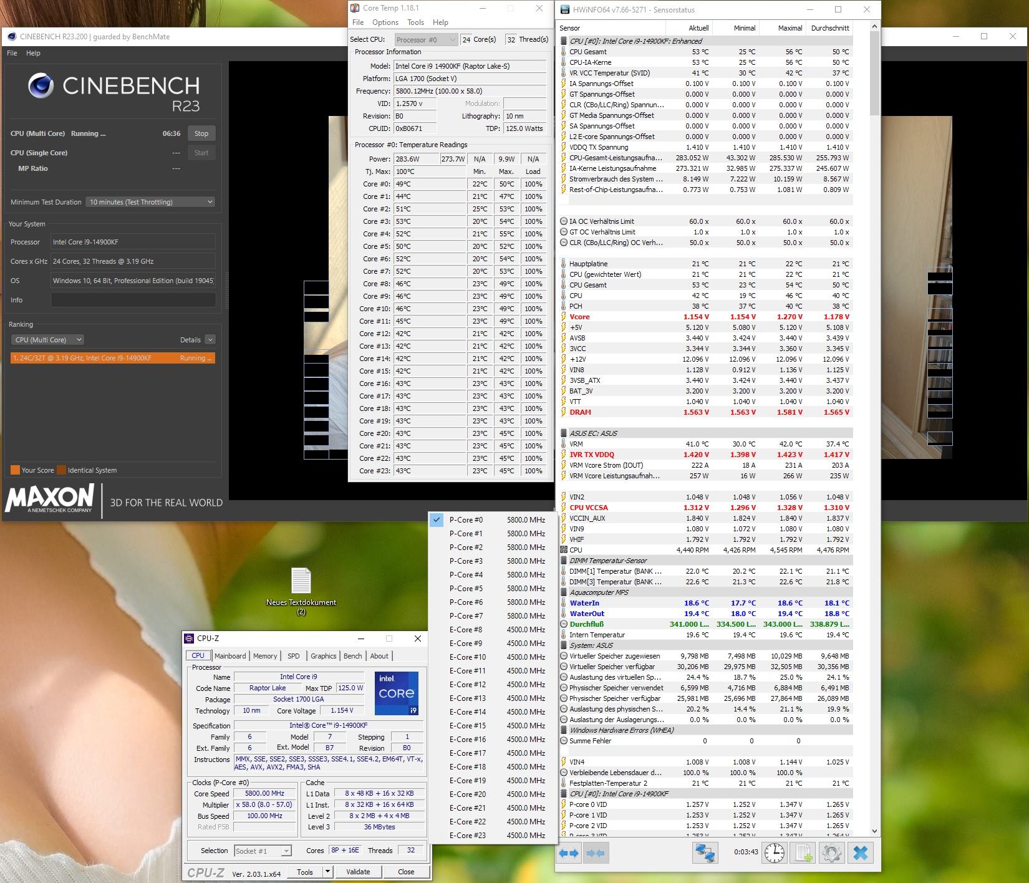Open the File menu in Cinebench
1029x883 pixels.
[12, 54]
